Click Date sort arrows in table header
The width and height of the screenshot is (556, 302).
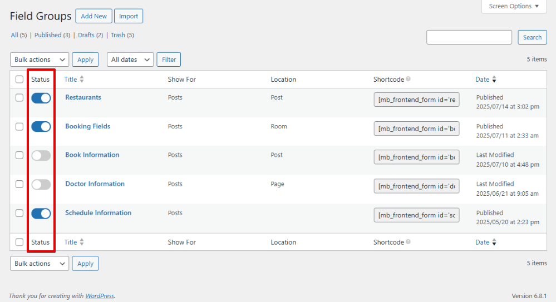[494, 80]
